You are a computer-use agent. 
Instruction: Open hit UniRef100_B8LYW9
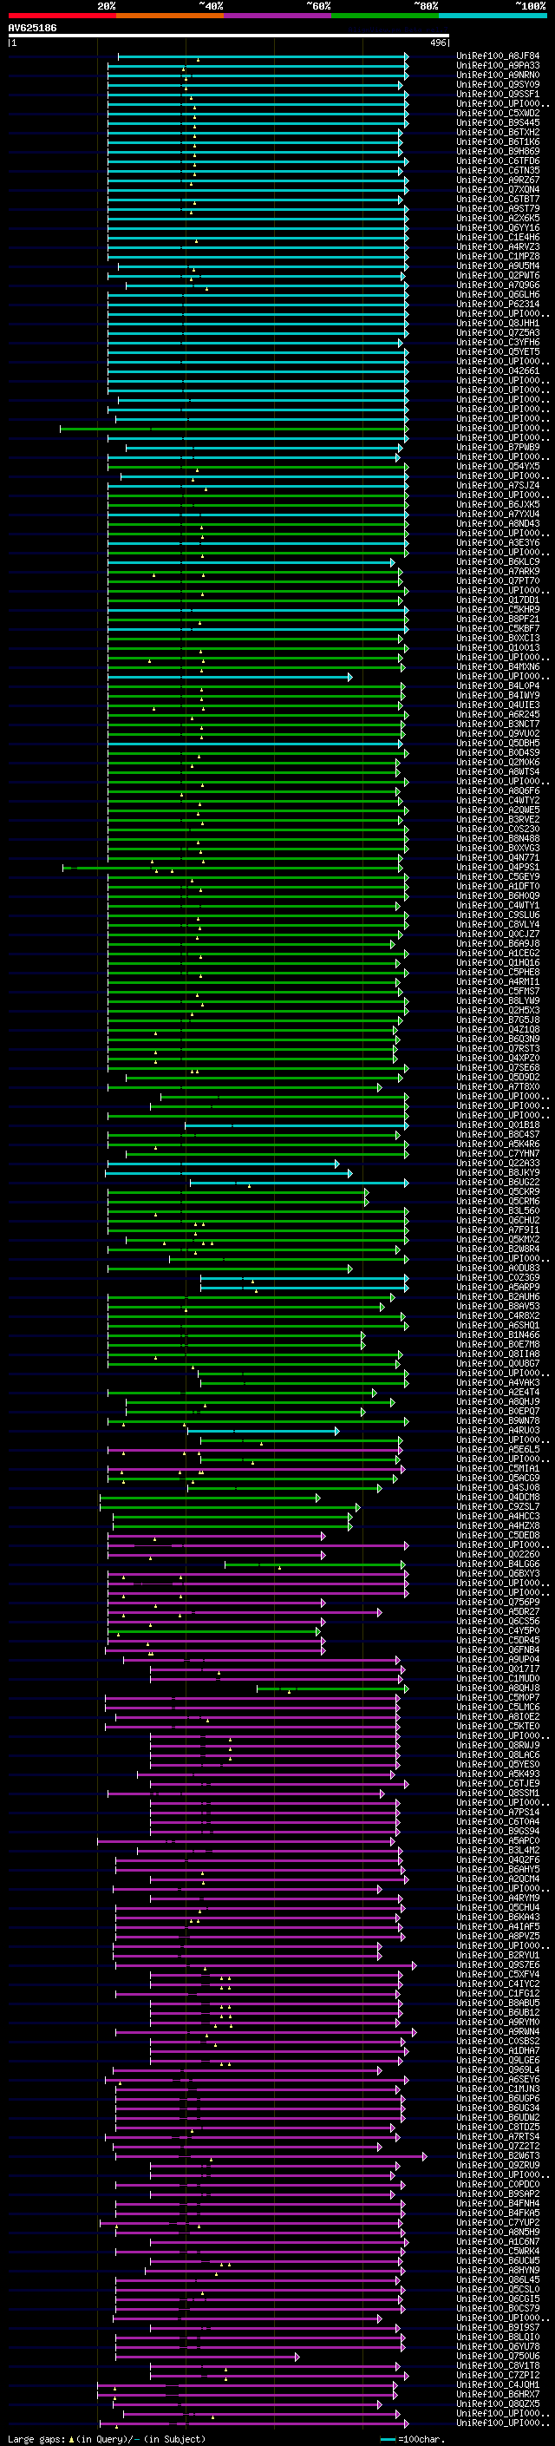[x=498, y=1000]
